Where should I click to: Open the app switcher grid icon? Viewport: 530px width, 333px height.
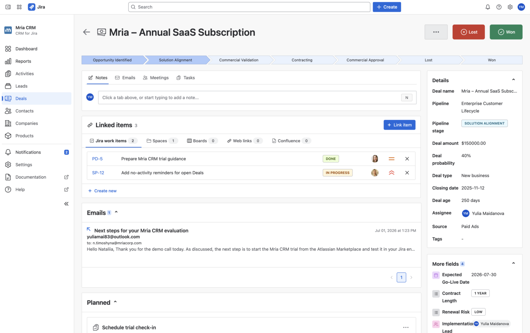[19, 7]
